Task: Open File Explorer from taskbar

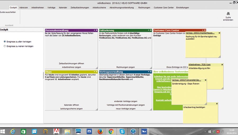Action: click(x=67, y=132)
